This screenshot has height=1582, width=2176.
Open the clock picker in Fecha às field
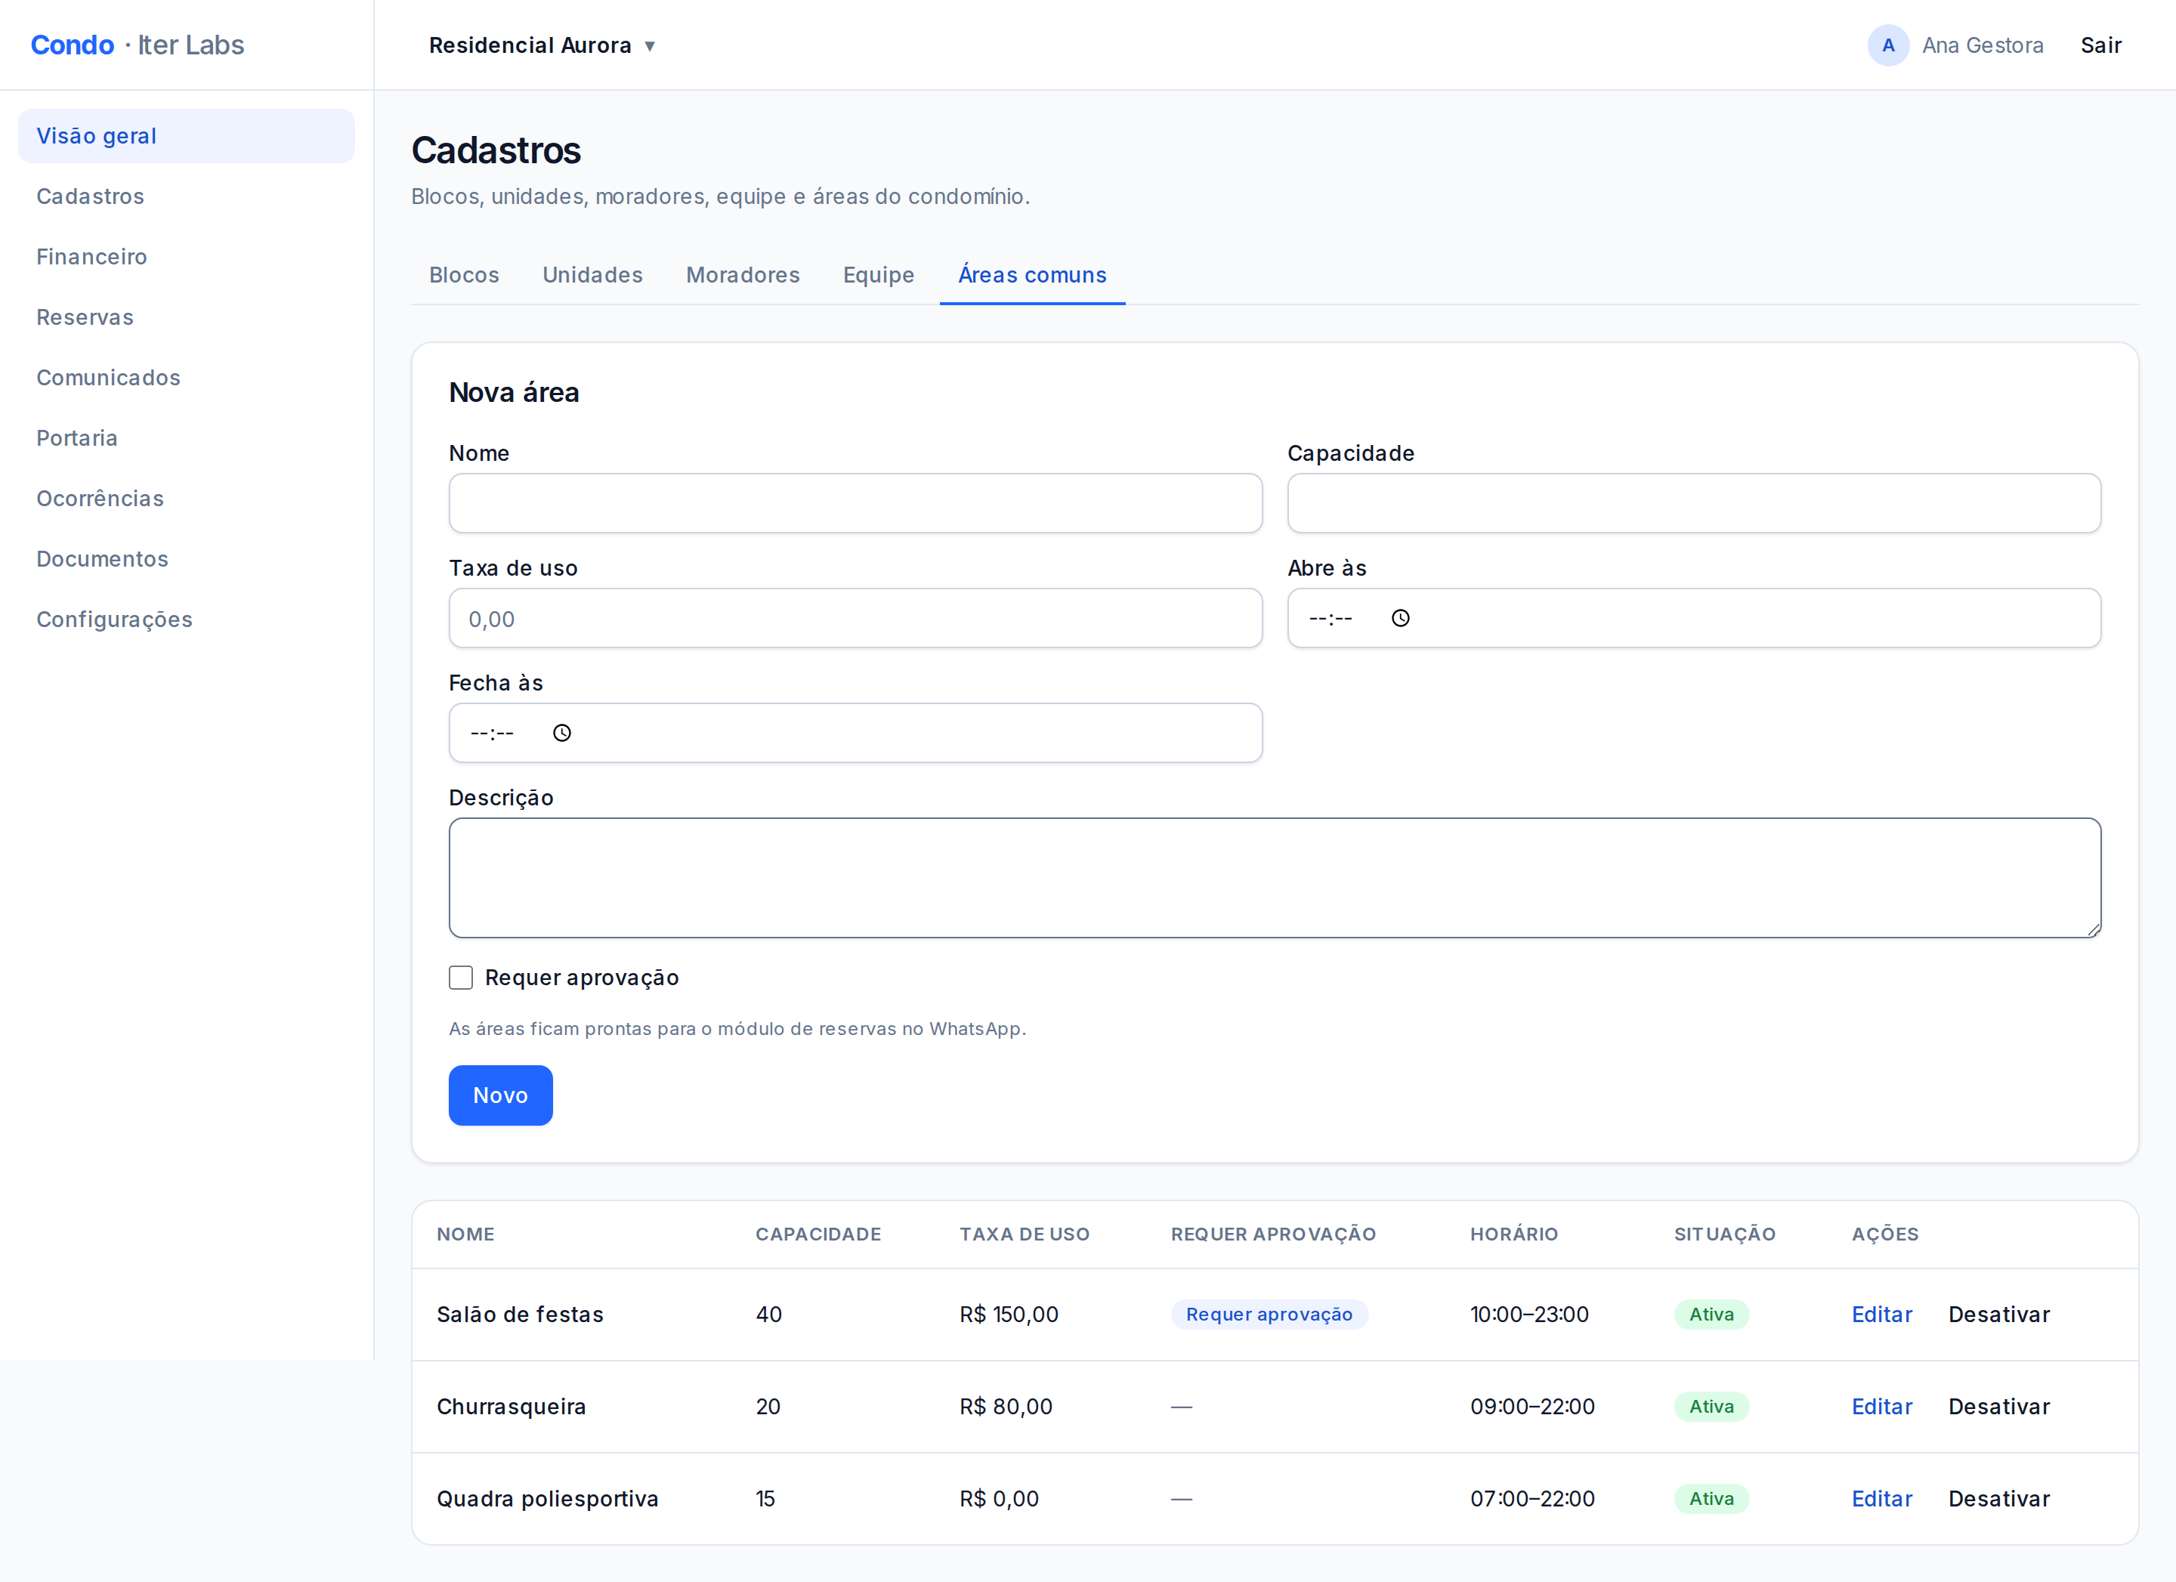pyautogui.click(x=562, y=733)
